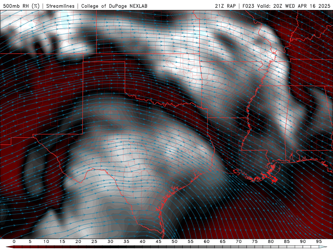Click the colorbar value label "25"
This screenshot has width=333, height=249.
(x=94, y=242)
